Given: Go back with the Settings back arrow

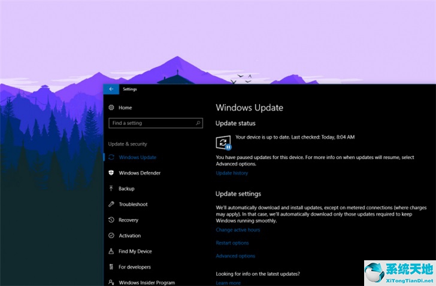Looking at the screenshot, I should [111, 89].
